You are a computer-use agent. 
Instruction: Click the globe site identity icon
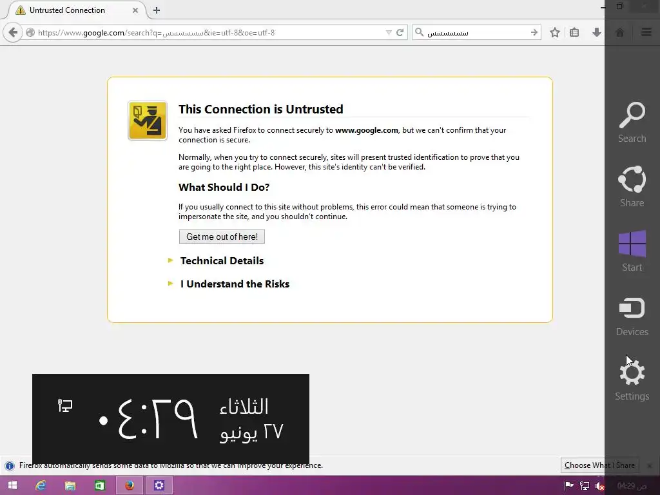[x=30, y=32]
